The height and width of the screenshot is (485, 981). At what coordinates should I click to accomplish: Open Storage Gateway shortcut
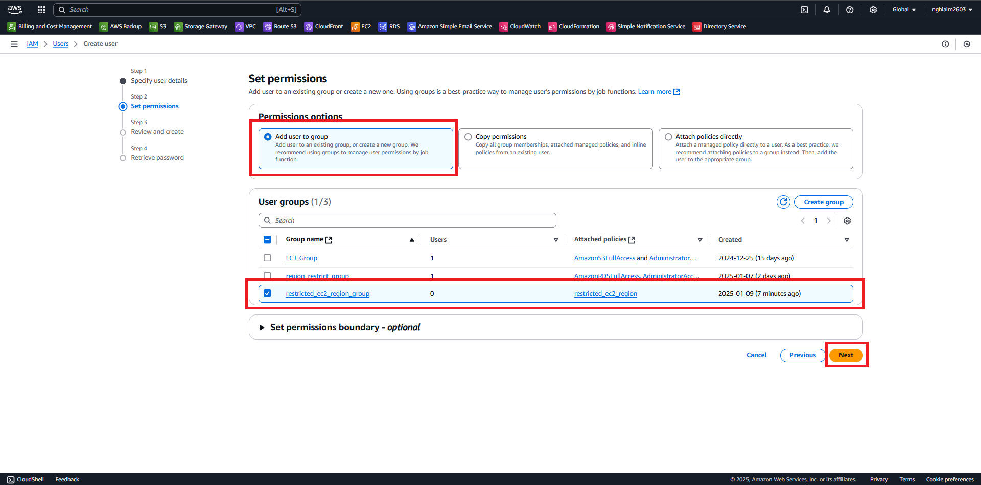[x=201, y=27]
